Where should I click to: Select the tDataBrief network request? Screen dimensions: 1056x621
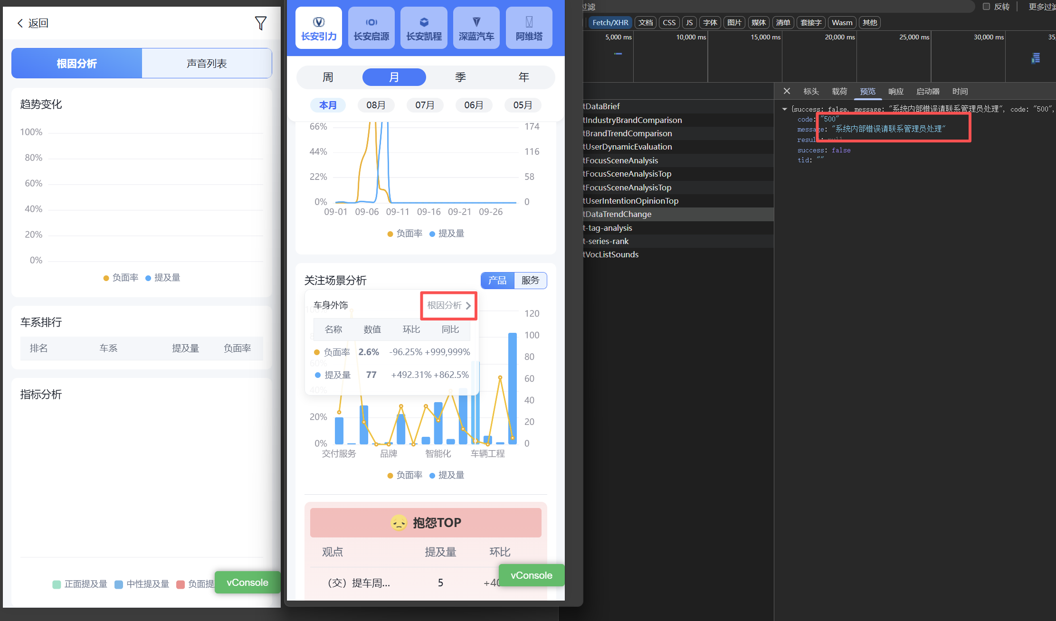(601, 106)
